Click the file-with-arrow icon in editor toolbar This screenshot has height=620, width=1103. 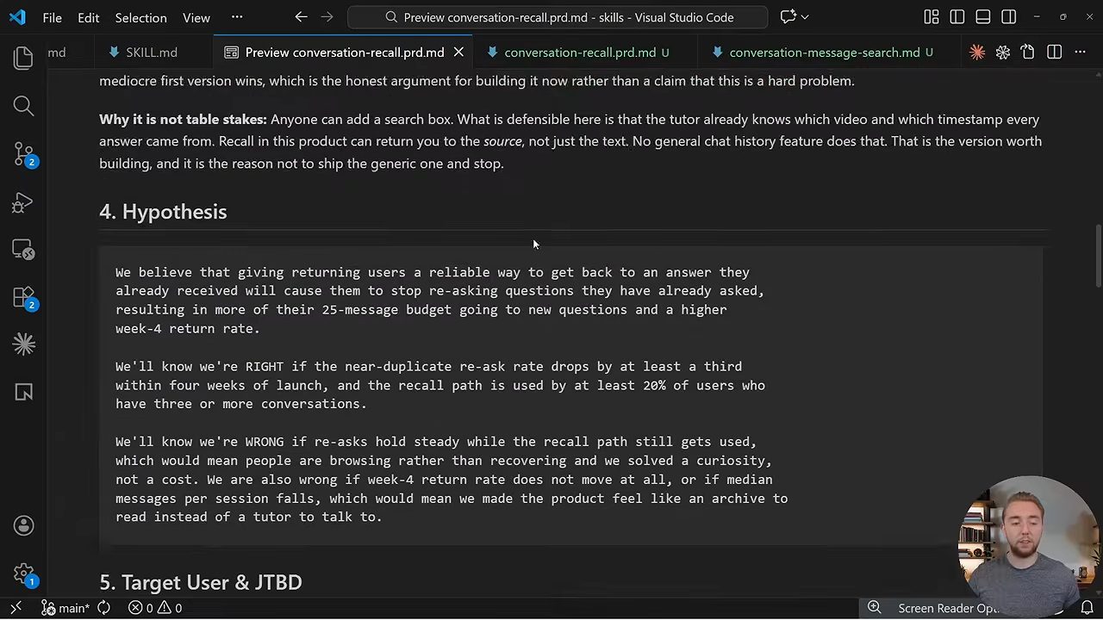[x=1028, y=53]
